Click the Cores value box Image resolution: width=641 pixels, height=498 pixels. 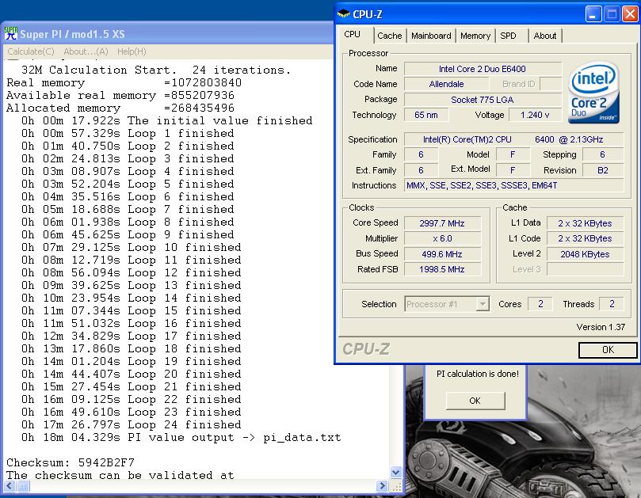coord(540,304)
